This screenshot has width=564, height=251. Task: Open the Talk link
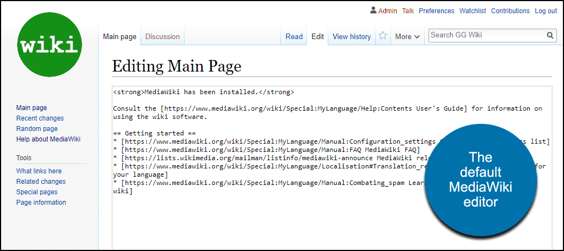click(408, 11)
